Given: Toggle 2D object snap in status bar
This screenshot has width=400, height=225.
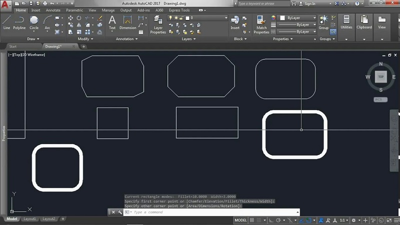Looking at the screenshot, I should pyautogui.click(x=308, y=220).
